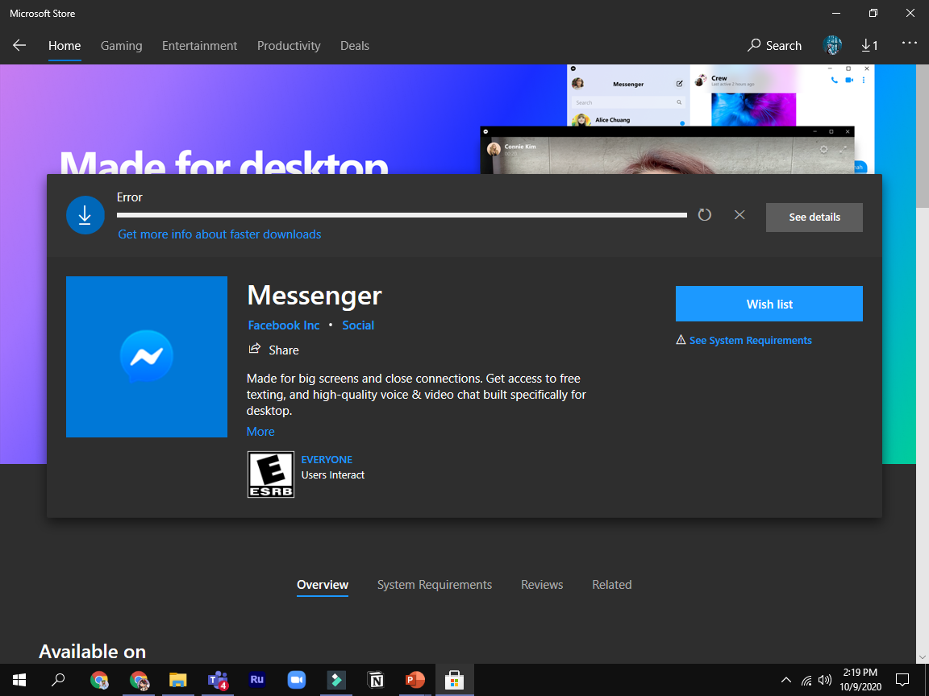Select the Overview section tab

[x=323, y=585]
